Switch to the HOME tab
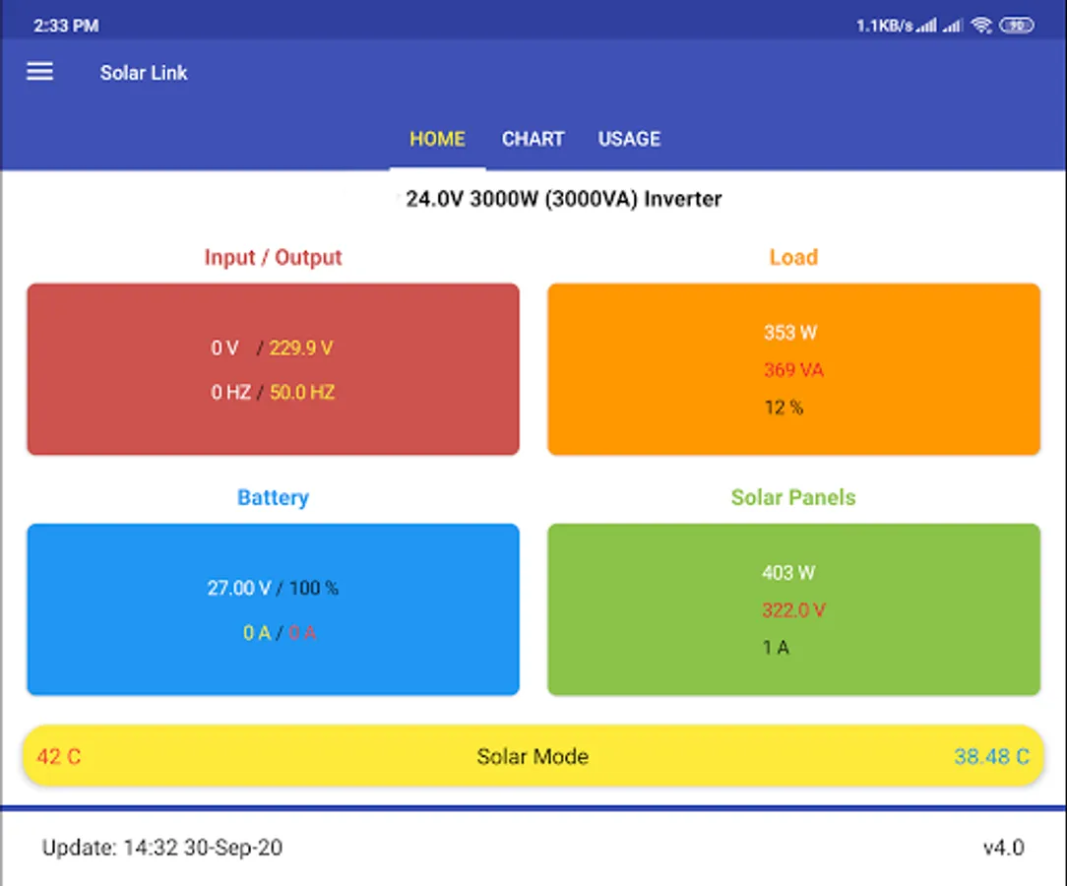Screen dimensions: 1067x886 click(437, 139)
